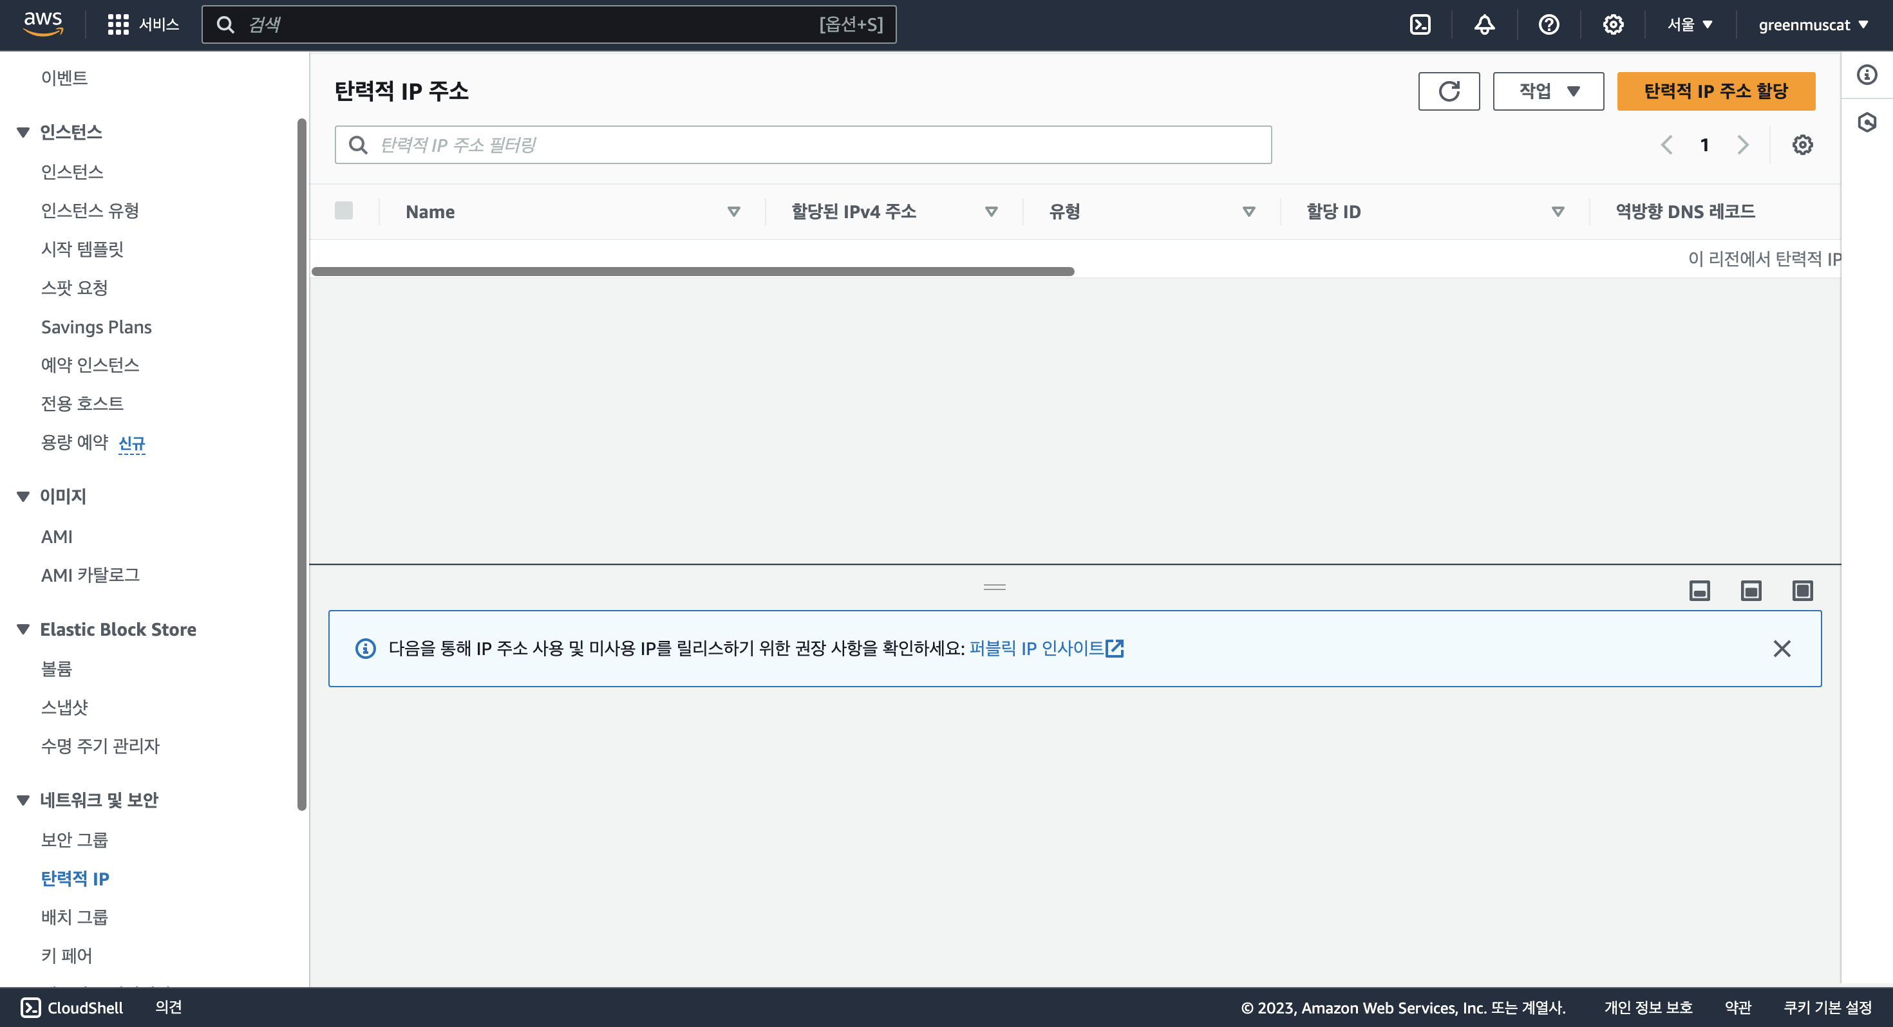Click the 탄력적 IP 주소 할당 button
The height and width of the screenshot is (1027, 1893).
[1716, 91]
